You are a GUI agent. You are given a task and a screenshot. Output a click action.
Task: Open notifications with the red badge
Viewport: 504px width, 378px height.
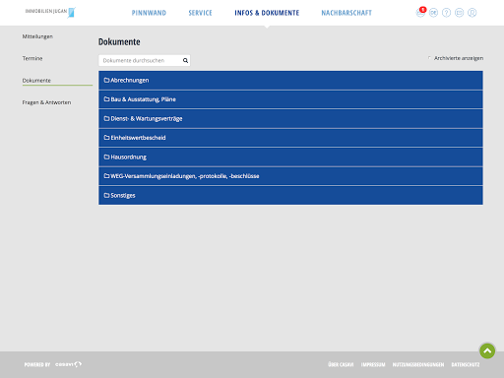coord(420,13)
